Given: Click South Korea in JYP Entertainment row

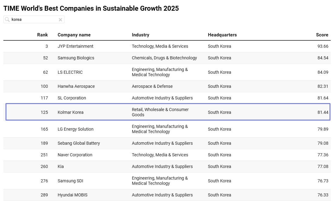Looking at the screenshot, I should coord(219,46).
